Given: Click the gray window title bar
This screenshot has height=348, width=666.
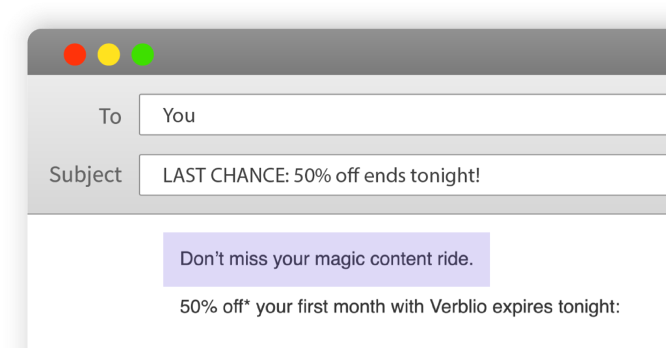Looking at the screenshot, I should pyautogui.click(x=390, y=53).
